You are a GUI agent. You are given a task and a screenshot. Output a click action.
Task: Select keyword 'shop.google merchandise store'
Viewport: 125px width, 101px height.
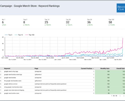point(13,87)
